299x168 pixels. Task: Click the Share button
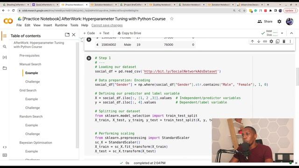click(265, 21)
